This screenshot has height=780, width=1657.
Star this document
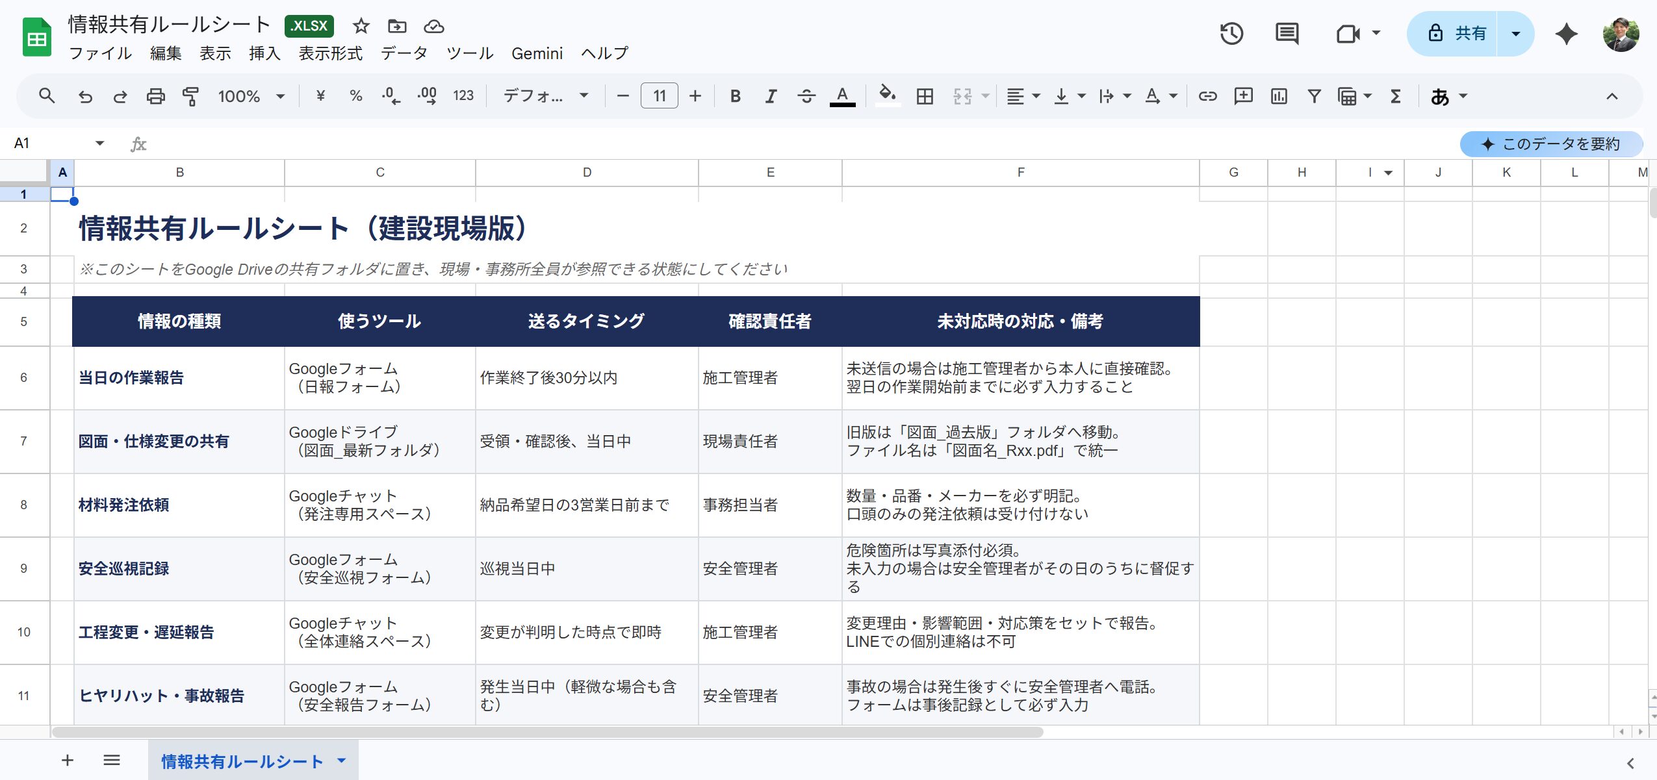(361, 26)
